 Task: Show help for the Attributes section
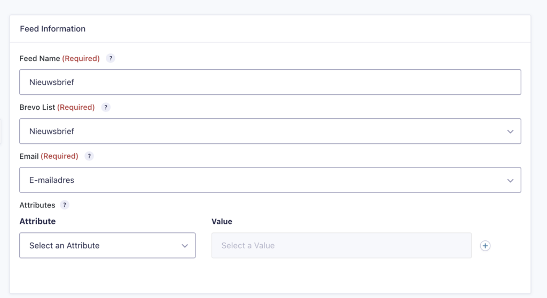pos(65,205)
